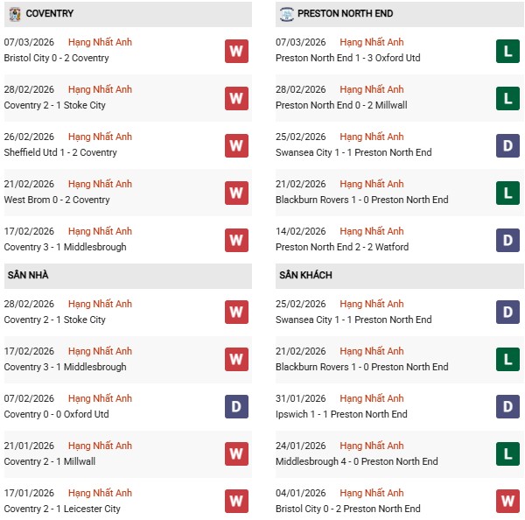Click W badge for Bristol City 0 - 2 Coventry
The image size is (525, 520).
[x=236, y=51]
